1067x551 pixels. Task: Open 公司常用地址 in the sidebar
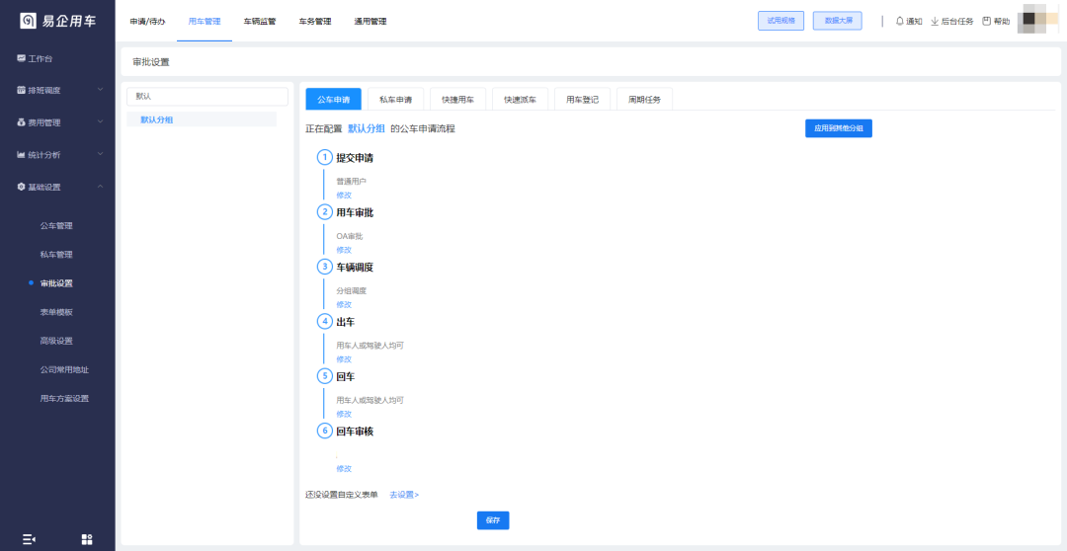(x=64, y=370)
